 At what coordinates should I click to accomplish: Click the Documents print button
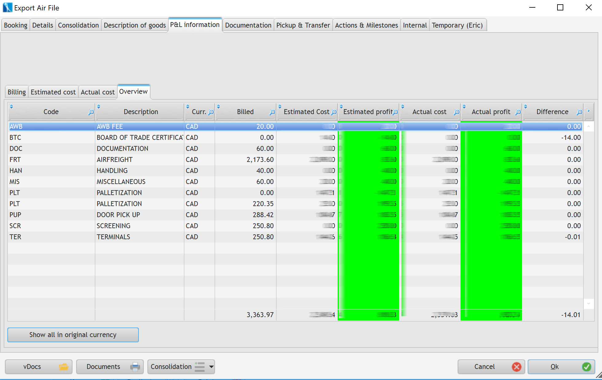(x=110, y=367)
